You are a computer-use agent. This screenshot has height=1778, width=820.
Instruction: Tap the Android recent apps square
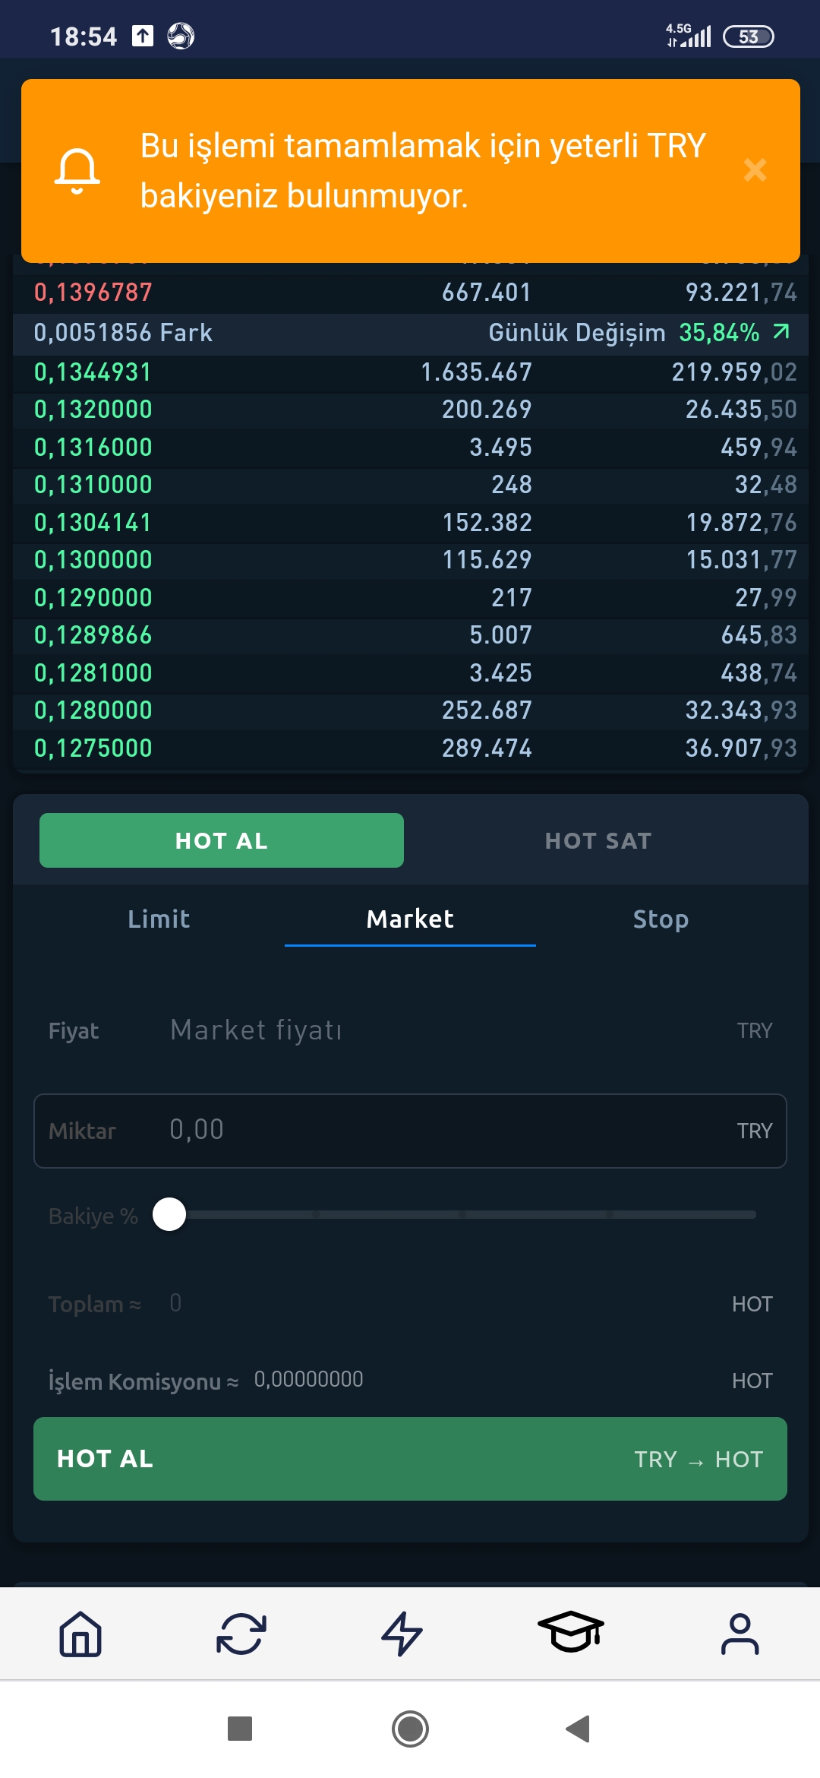[x=240, y=1729]
